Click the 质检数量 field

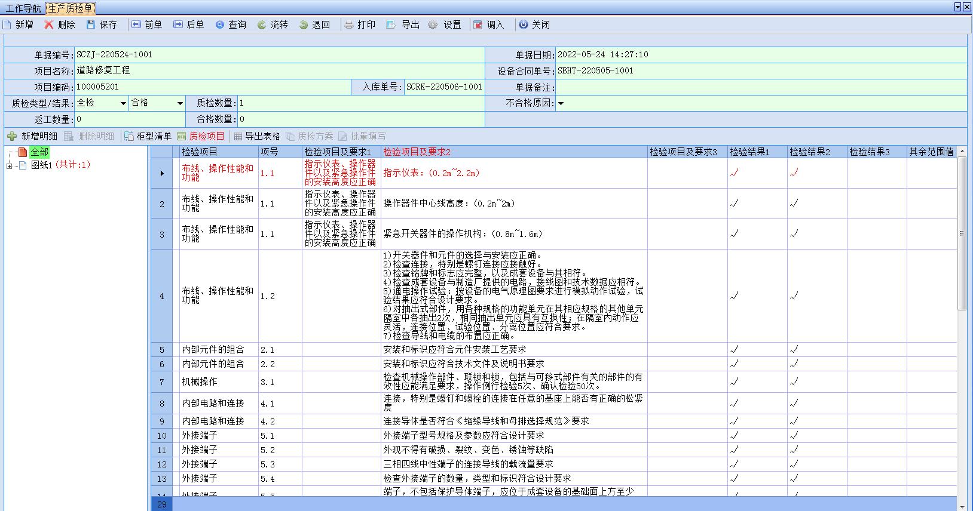click(360, 103)
